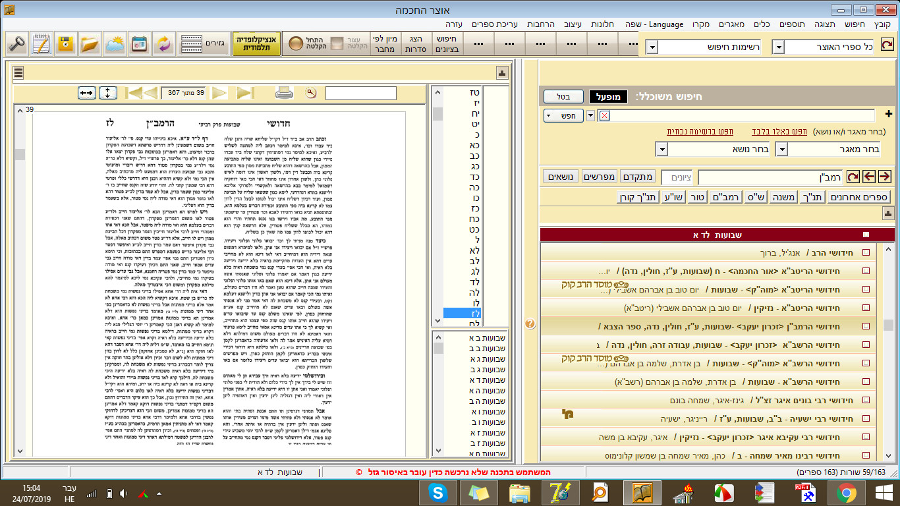Click the circular sync arrows icon
Image resolution: width=900 pixels, height=506 pixels.
[x=163, y=44]
